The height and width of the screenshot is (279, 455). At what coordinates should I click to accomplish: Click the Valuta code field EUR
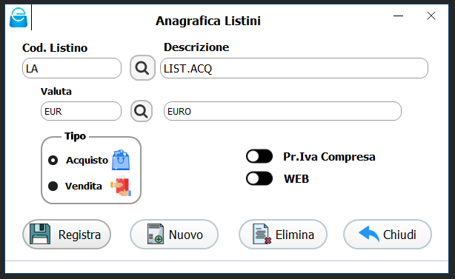(81, 111)
